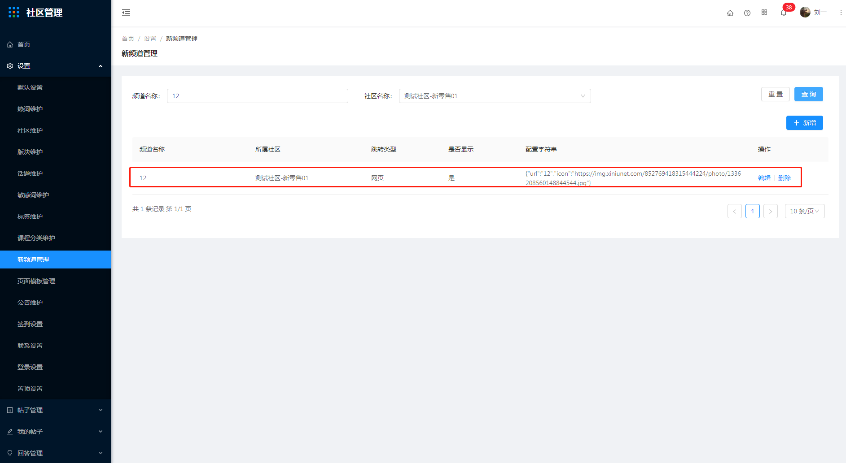
Task: Open 签到设置 in the sidebar
Action: click(55, 324)
